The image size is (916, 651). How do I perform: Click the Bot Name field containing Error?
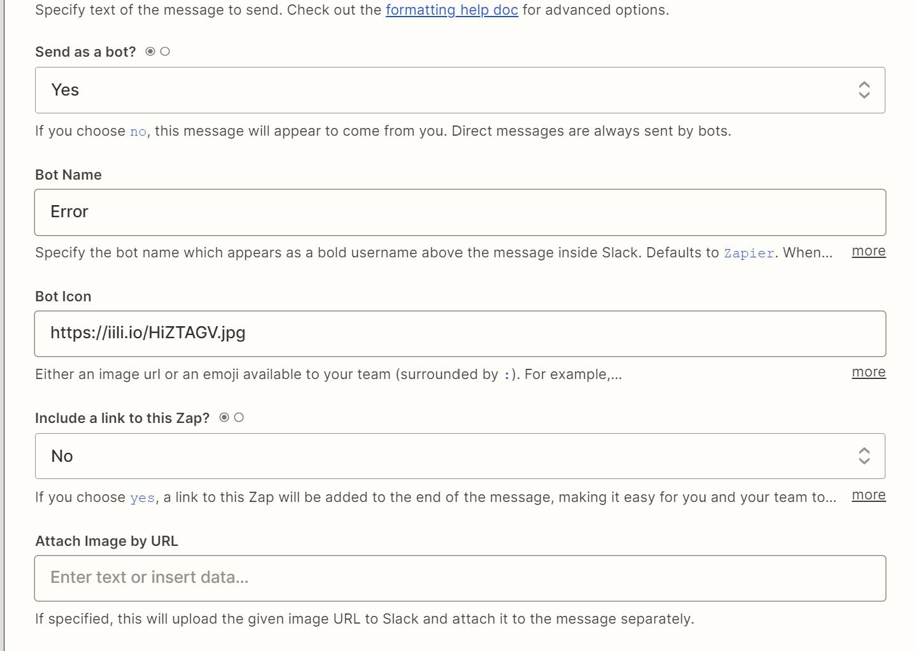pos(460,212)
